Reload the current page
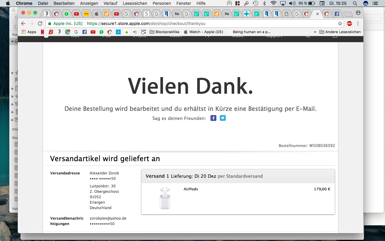 click(40, 23)
